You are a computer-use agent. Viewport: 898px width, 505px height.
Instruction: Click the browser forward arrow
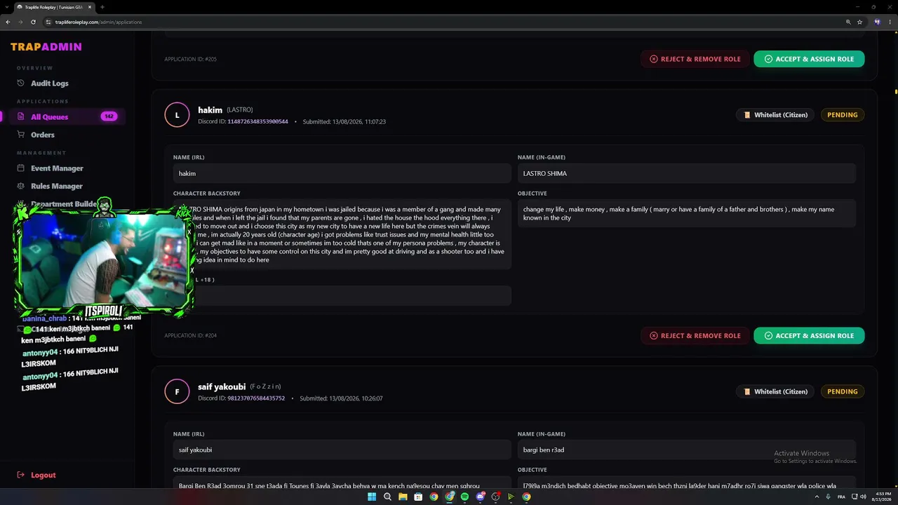pyautogui.click(x=20, y=22)
